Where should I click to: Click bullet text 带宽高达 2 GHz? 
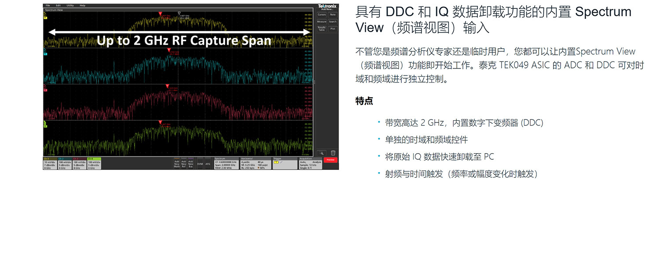[x=464, y=122]
